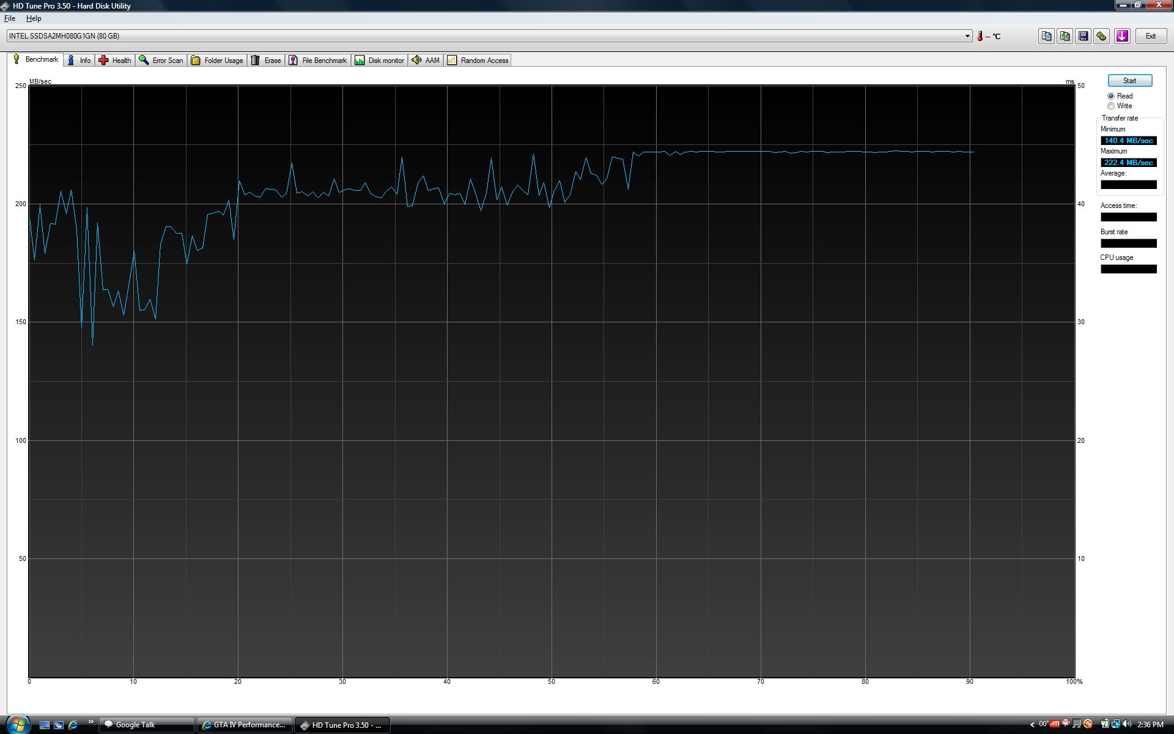Go to the Folder Usage tab

[217, 60]
